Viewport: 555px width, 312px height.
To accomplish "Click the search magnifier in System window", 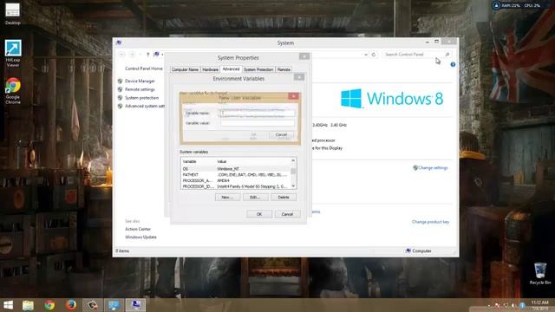I will pyautogui.click(x=447, y=54).
